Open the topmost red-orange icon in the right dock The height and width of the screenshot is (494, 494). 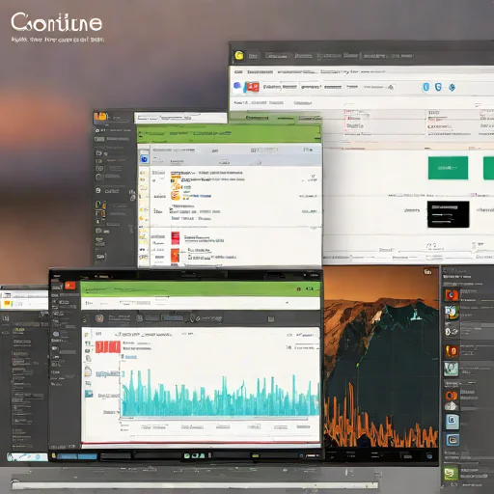[452, 294]
